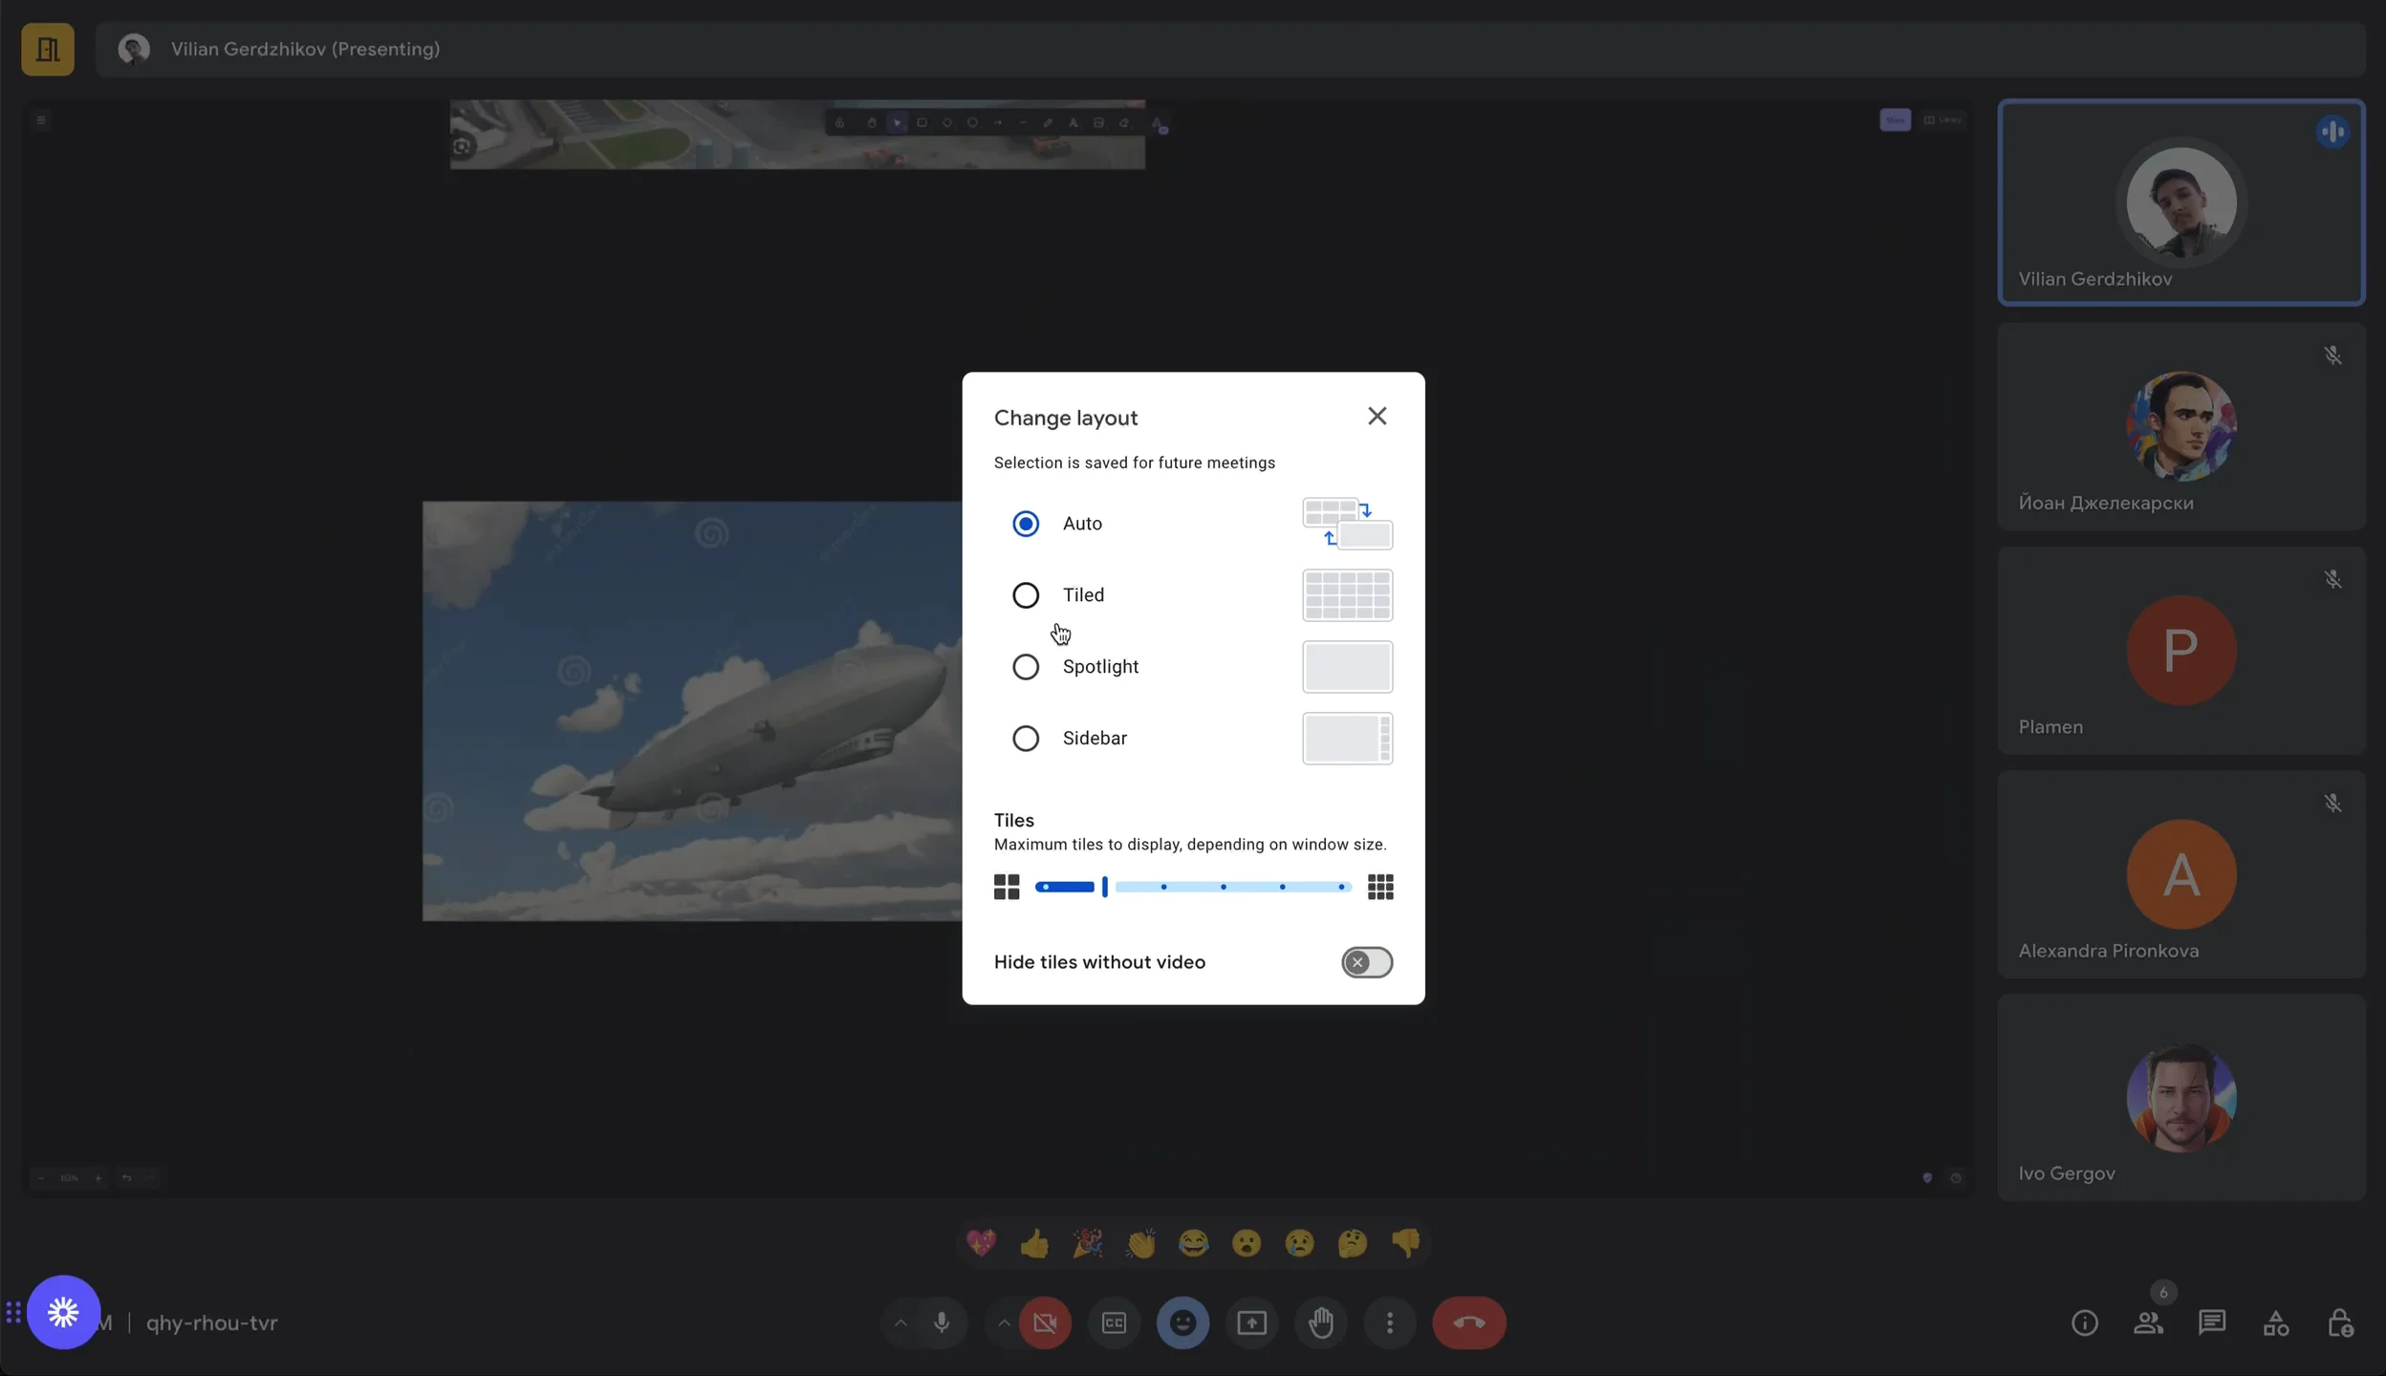The width and height of the screenshot is (2386, 1376).
Task: Send a clapping hands reaction
Action: pyautogui.click(x=1139, y=1243)
